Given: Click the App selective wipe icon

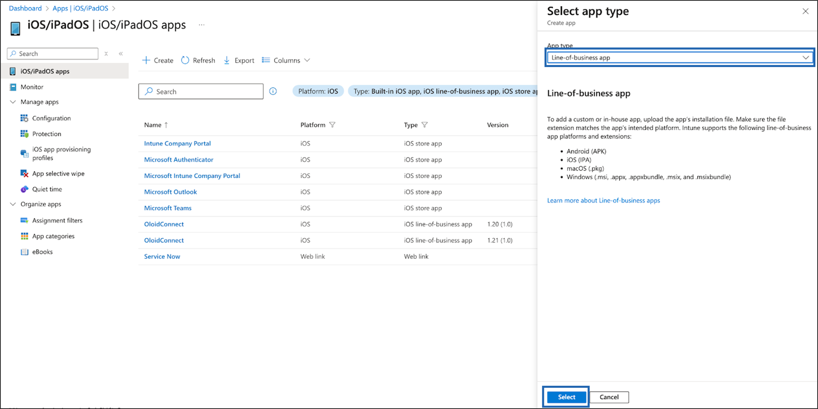Looking at the screenshot, I should pyautogui.click(x=24, y=173).
